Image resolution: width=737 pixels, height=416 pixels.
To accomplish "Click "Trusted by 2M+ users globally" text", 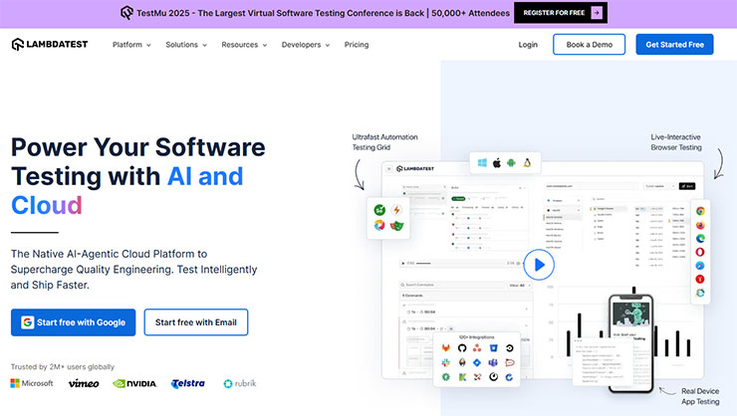I will tap(63, 366).
